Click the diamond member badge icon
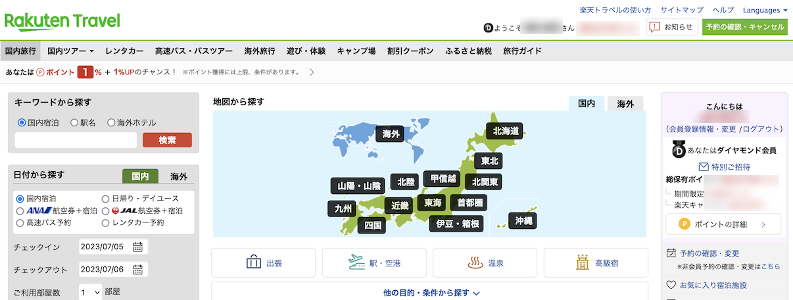The image size is (793, 300). [679, 149]
